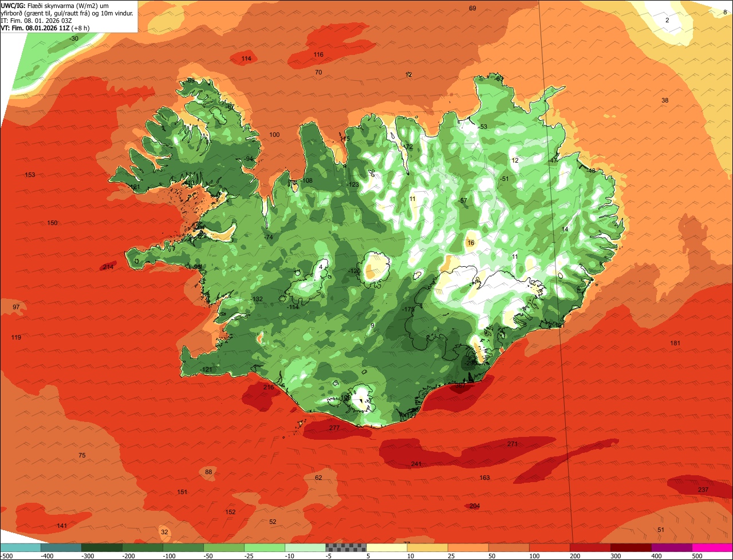Viewport: 733px width, 560px height.
Task: Click the map value 70 in the north
Action: [319, 73]
